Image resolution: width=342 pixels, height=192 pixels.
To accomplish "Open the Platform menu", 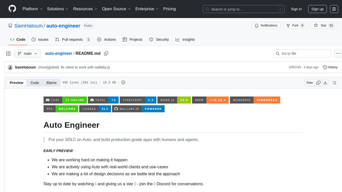I will coord(32,9).
